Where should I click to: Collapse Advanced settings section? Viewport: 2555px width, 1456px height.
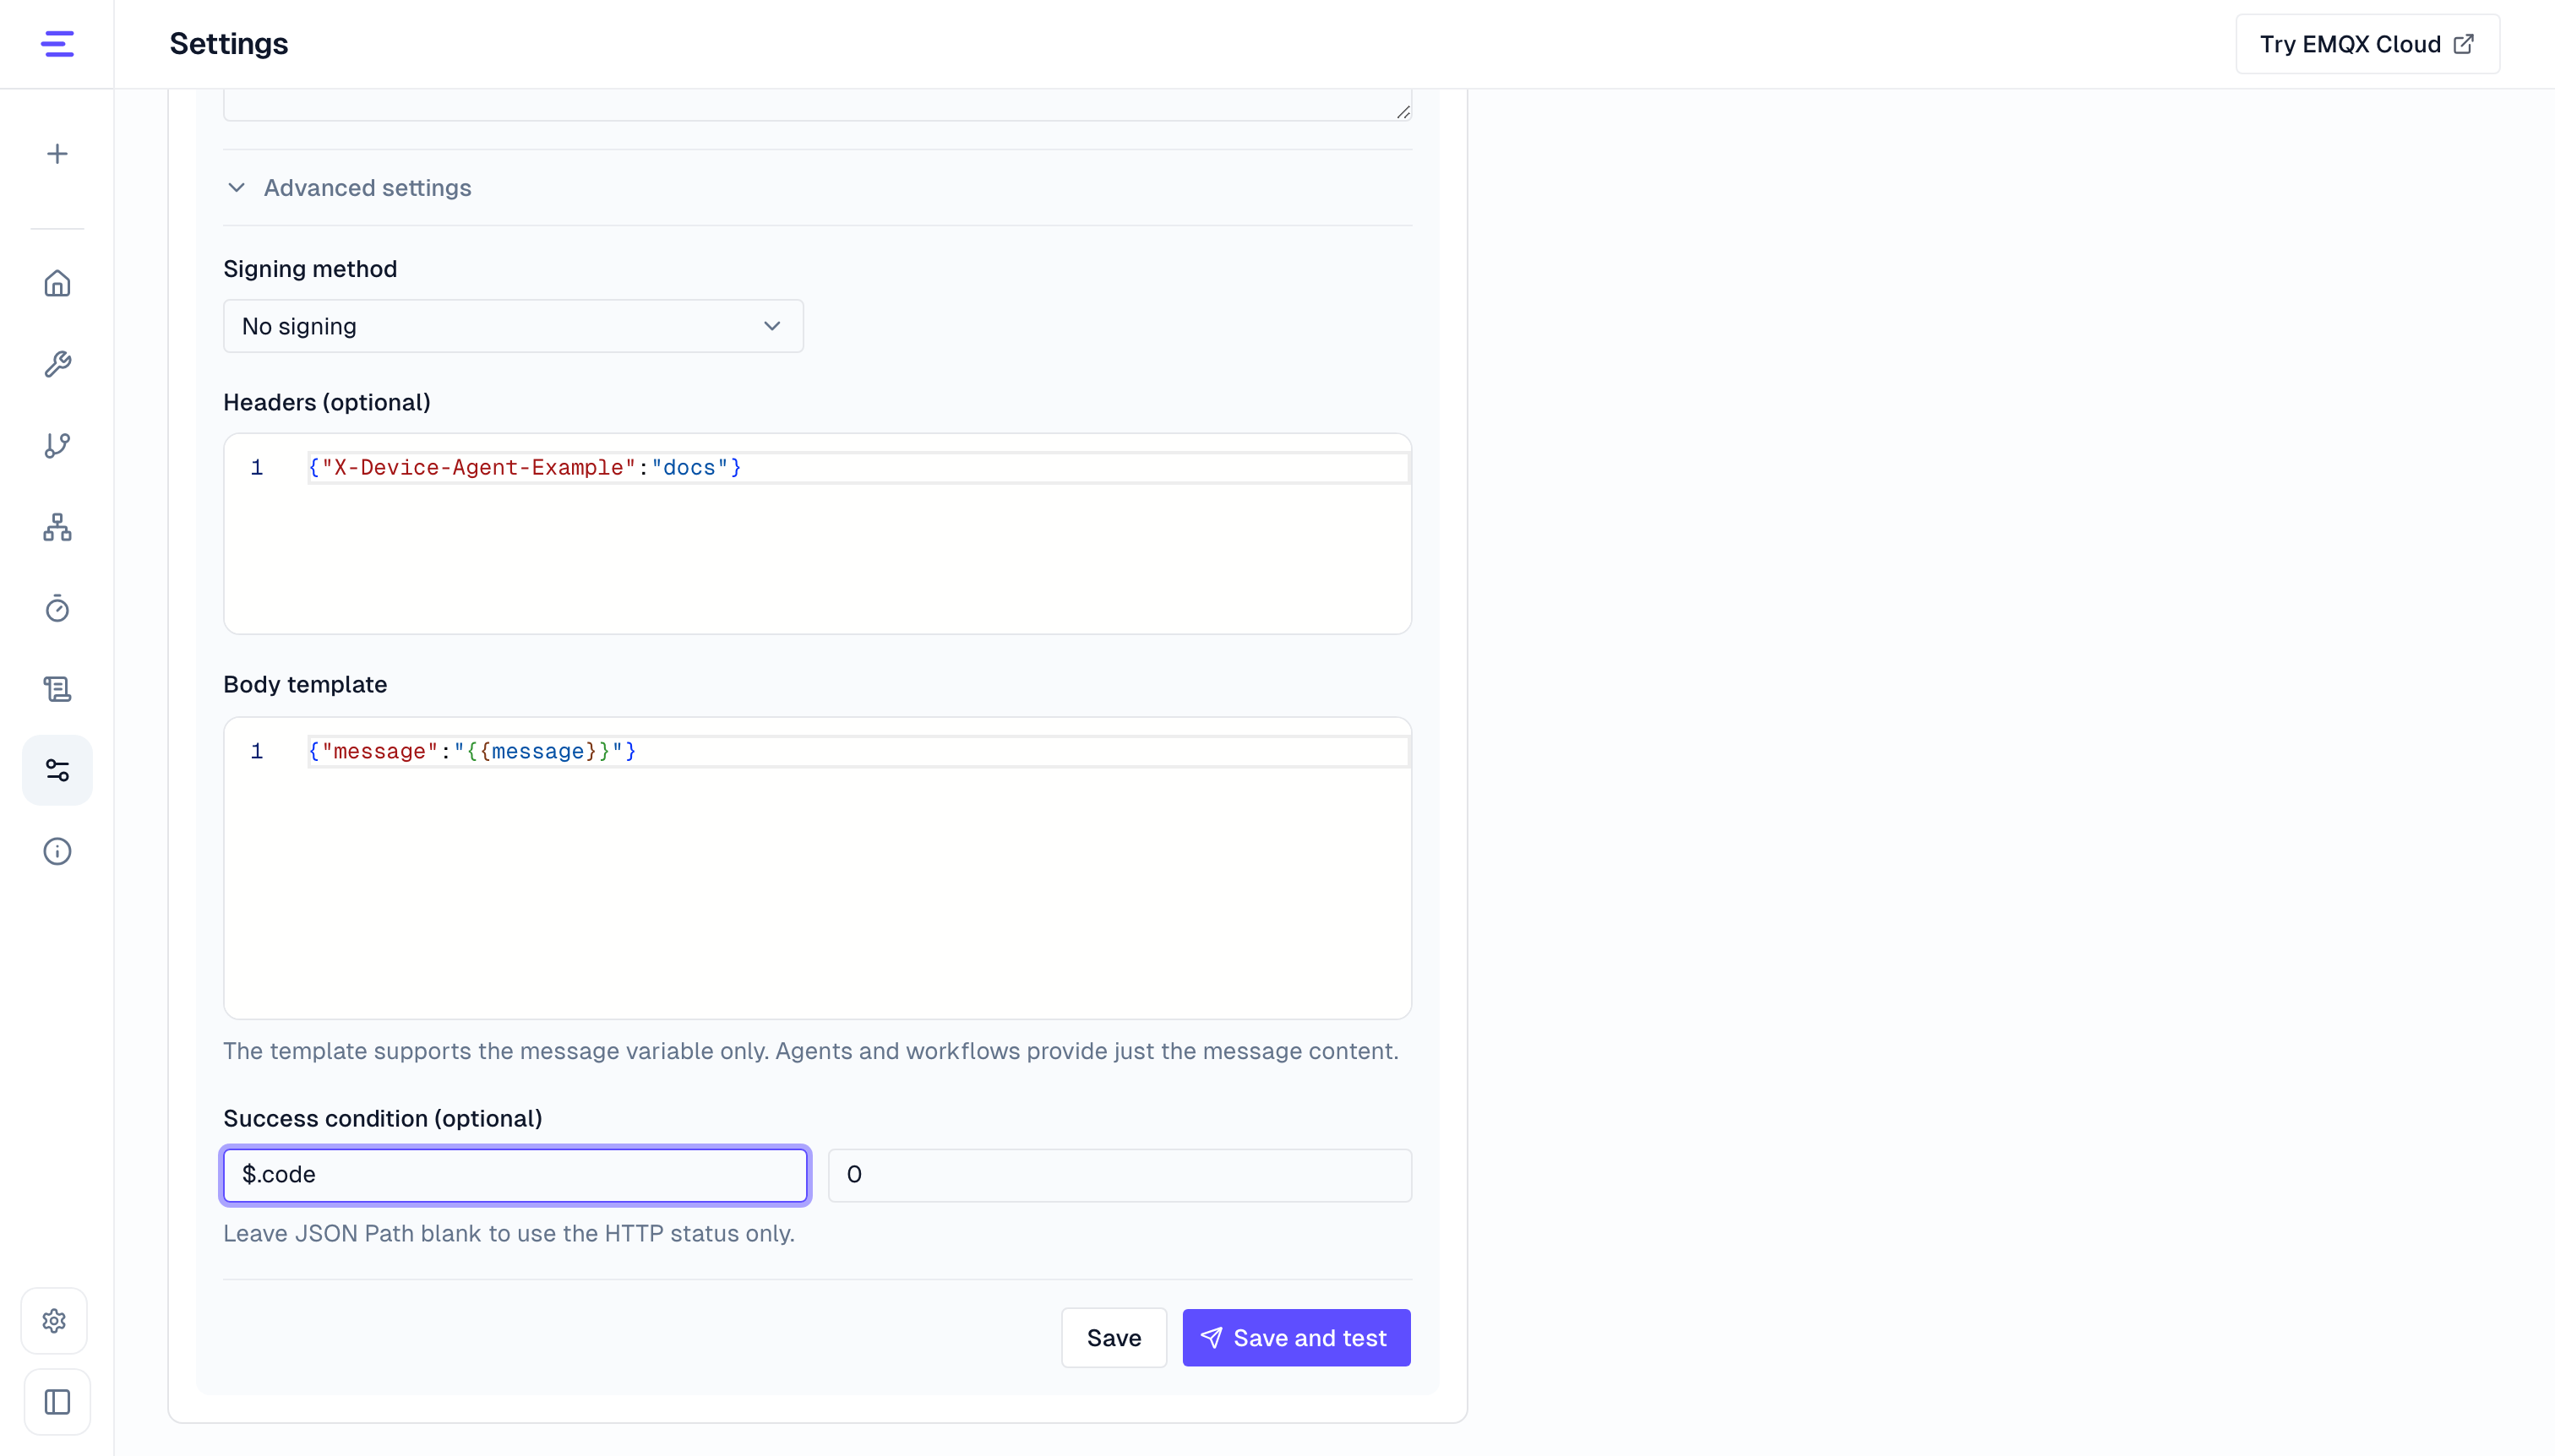348,188
